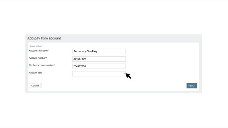Click the 234567890 value in Confirm field

click(80, 66)
